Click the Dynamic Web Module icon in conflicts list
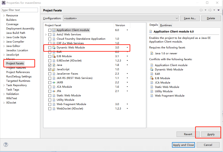223x152 pixels. (152, 70)
